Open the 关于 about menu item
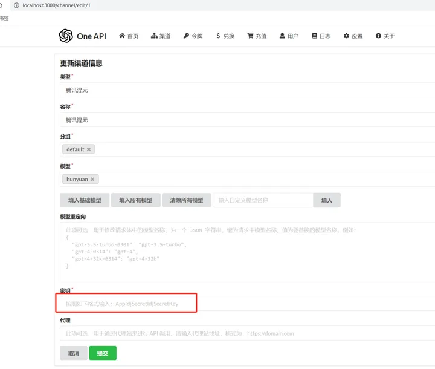Image resolution: width=435 pixels, height=369 pixels. pyautogui.click(x=385, y=36)
